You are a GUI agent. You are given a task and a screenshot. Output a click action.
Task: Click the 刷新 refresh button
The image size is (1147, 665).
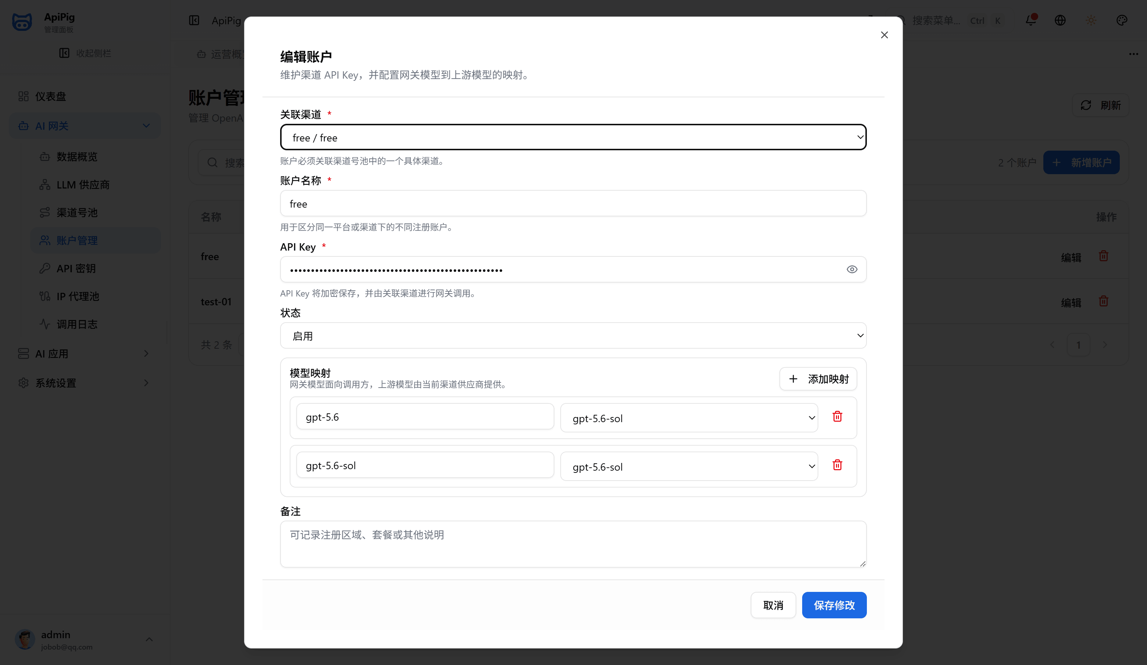1101,105
